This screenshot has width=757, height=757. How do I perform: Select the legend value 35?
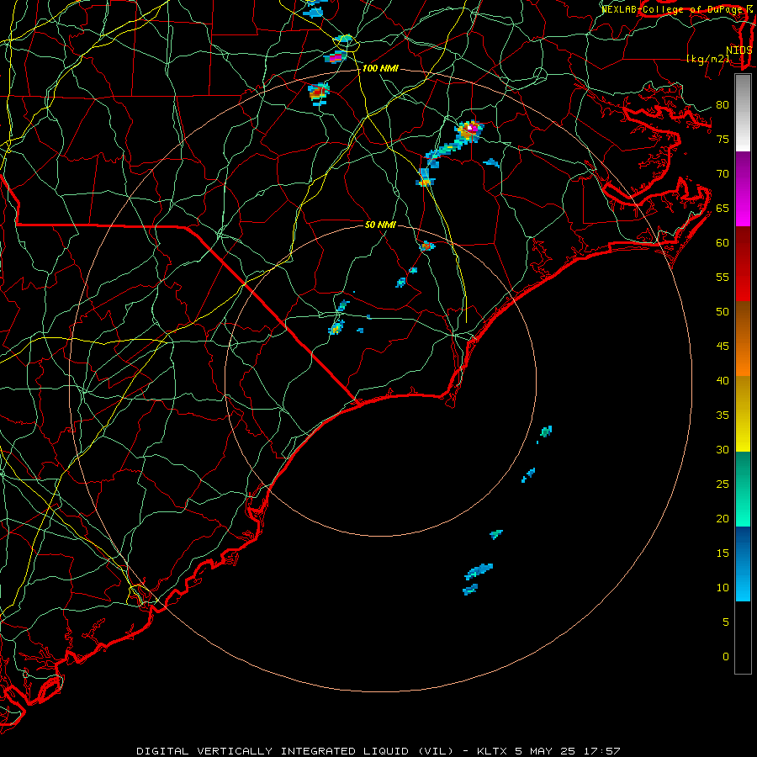(723, 416)
